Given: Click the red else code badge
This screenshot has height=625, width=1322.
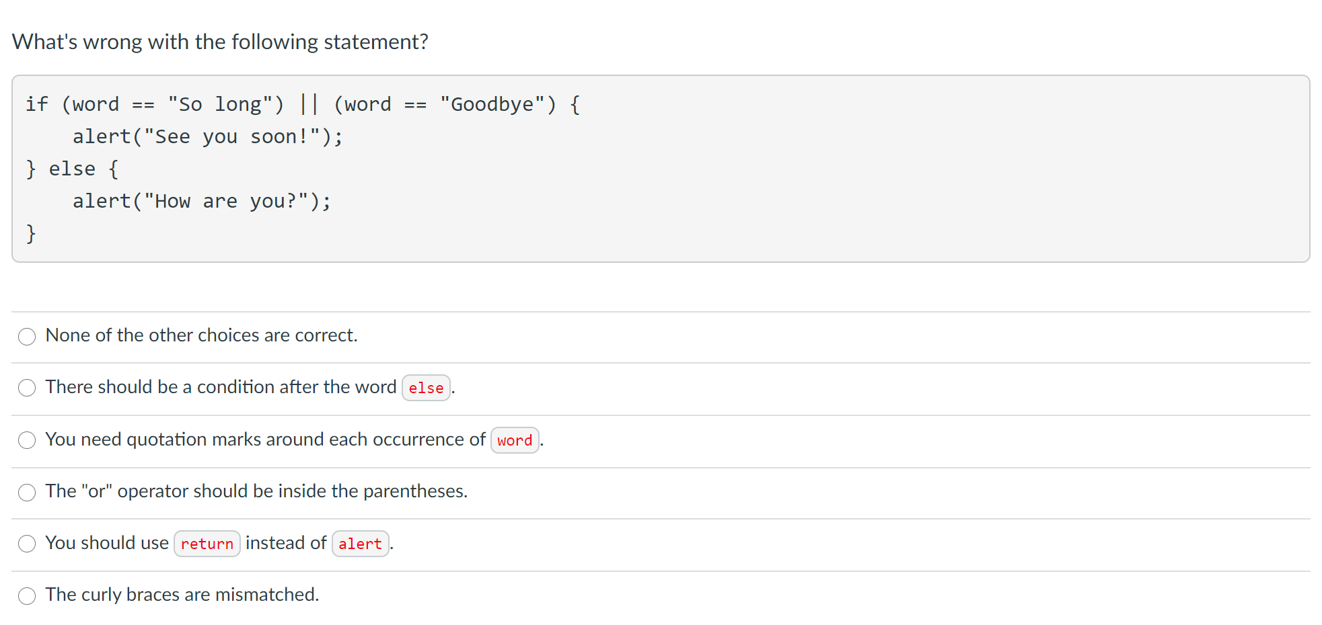Looking at the screenshot, I should coord(426,388).
